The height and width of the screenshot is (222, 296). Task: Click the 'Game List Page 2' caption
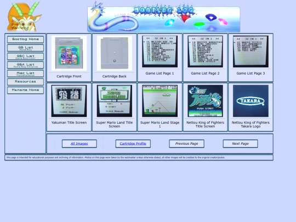click(x=205, y=73)
